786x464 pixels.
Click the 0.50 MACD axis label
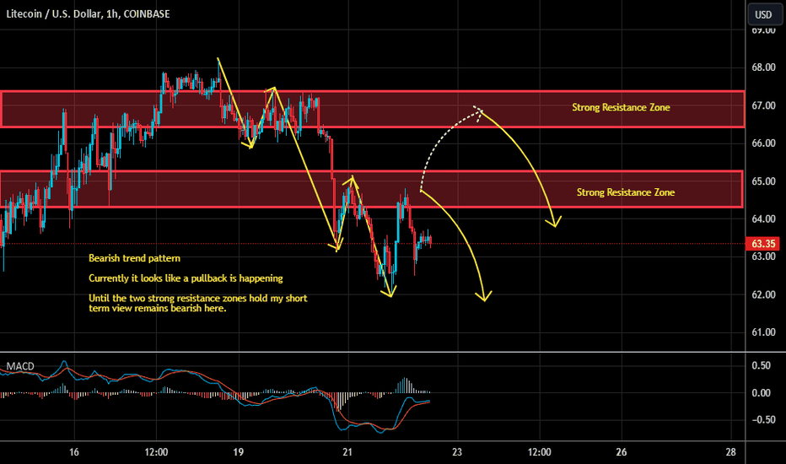[761, 365]
